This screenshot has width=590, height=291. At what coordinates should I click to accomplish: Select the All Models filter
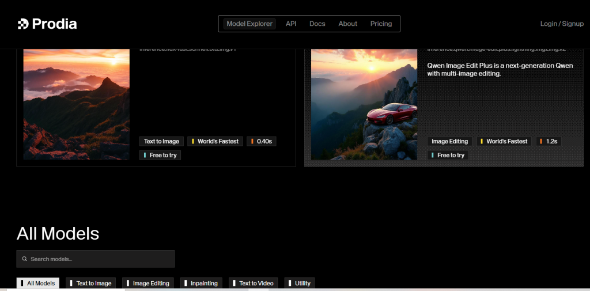coord(38,283)
